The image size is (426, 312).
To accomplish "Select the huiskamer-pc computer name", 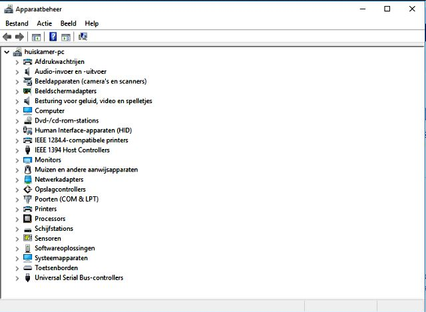I will [45, 52].
